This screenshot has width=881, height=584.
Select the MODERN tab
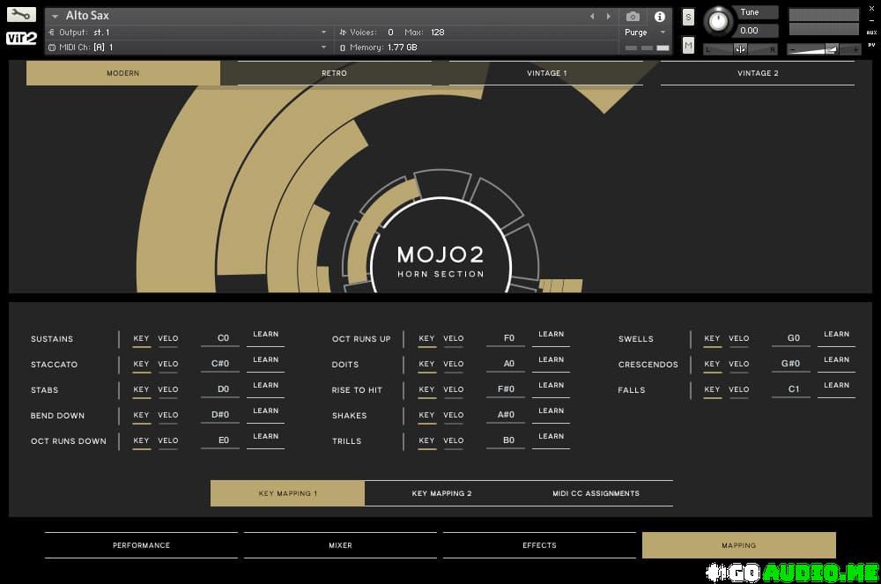(123, 73)
